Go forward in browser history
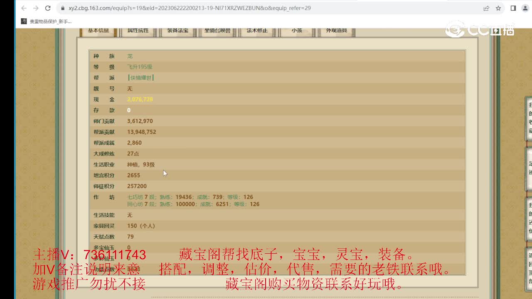The width and height of the screenshot is (532, 299). (x=36, y=8)
